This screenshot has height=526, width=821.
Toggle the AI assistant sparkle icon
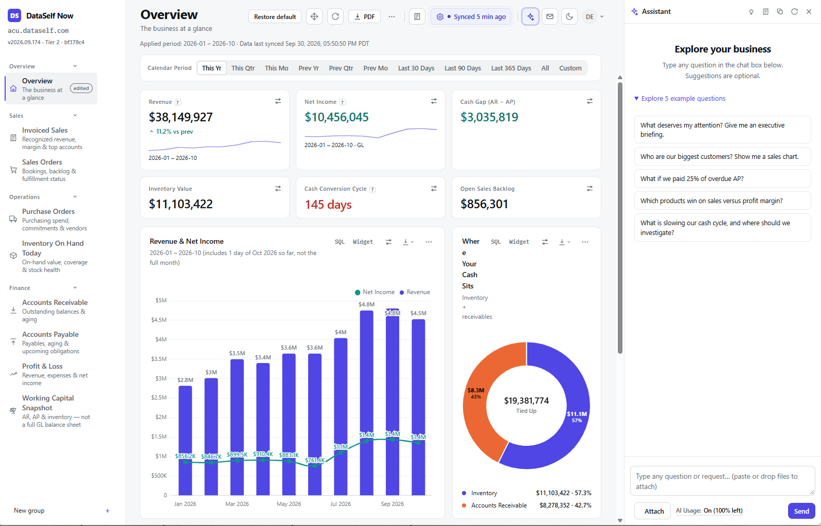coord(530,16)
